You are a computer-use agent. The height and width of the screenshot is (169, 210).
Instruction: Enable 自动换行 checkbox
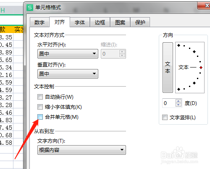(40, 97)
